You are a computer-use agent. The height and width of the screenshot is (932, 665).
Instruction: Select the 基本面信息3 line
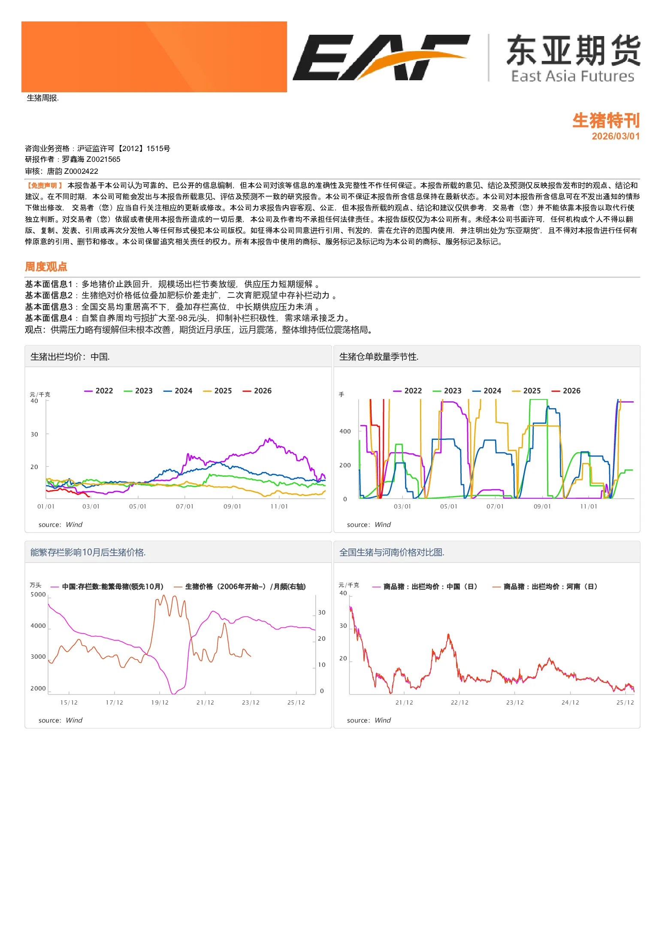coord(172,307)
